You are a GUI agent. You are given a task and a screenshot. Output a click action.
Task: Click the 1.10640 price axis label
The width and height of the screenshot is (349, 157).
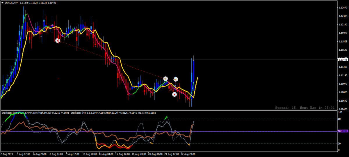click(343, 101)
